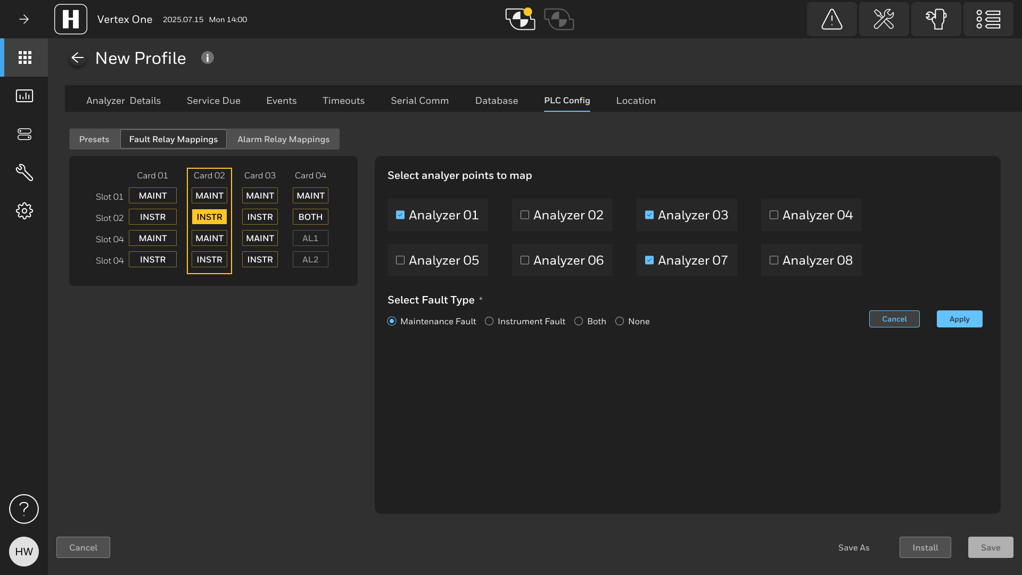Uncheck the Analyzer 07 checkbox
Screen dimensions: 1022x575
pos(649,260)
